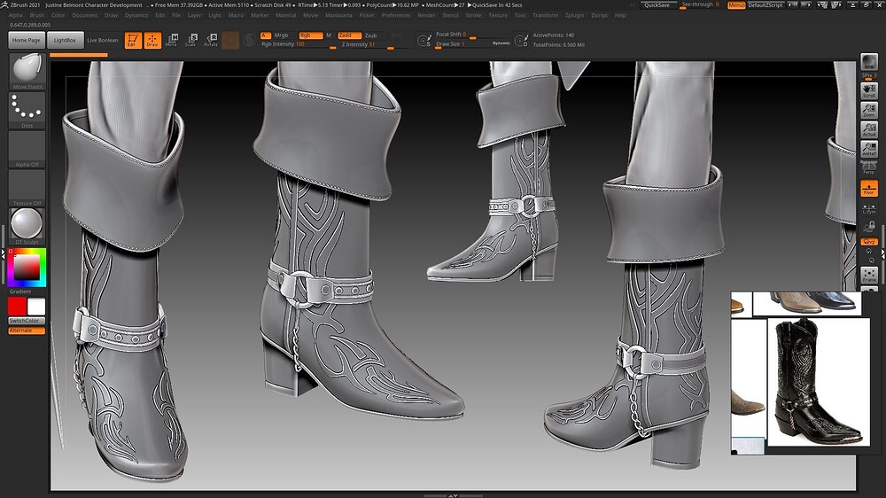Click the Home Page button

(27, 40)
